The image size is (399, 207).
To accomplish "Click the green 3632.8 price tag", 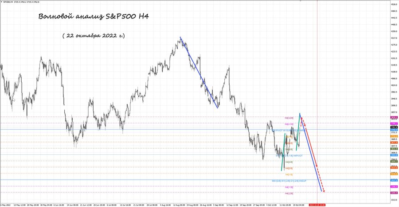I will [x=394, y=149].
